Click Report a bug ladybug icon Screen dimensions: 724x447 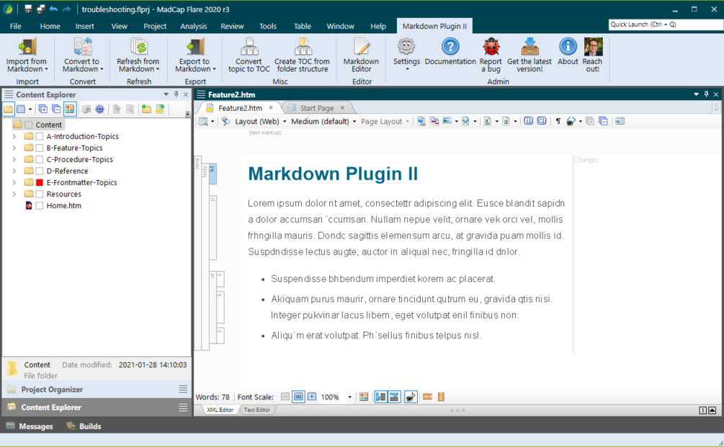click(x=491, y=47)
